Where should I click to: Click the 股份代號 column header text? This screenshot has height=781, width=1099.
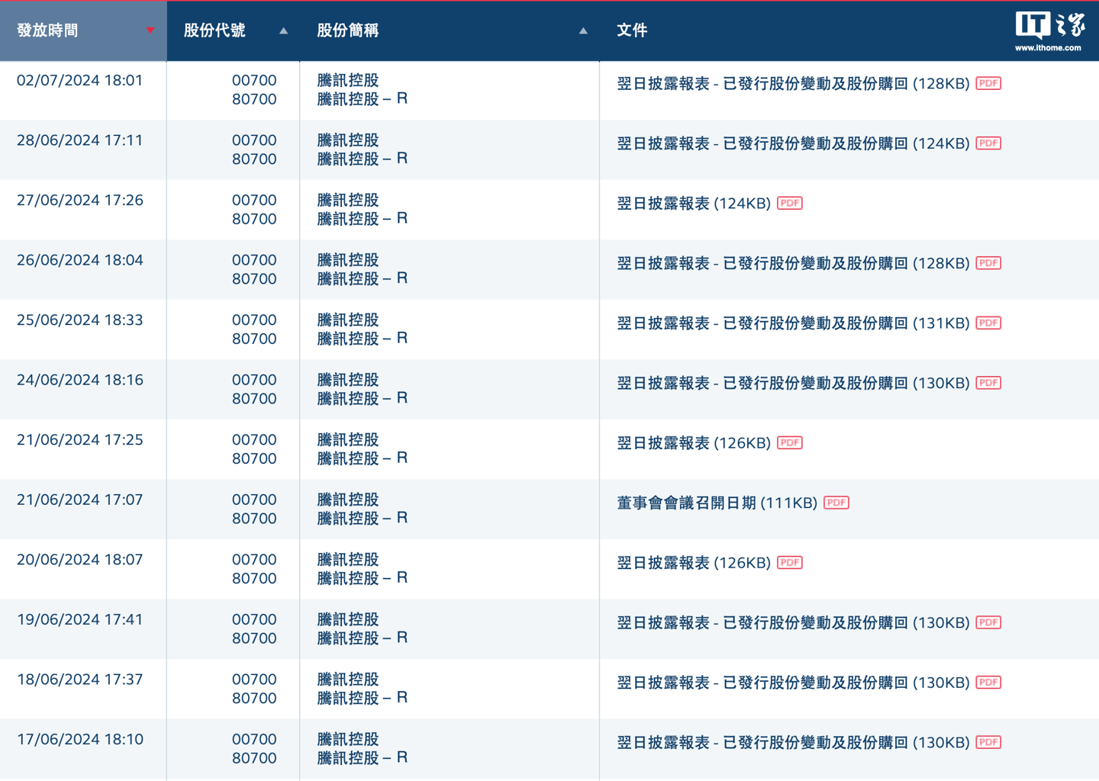(x=214, y=31)
